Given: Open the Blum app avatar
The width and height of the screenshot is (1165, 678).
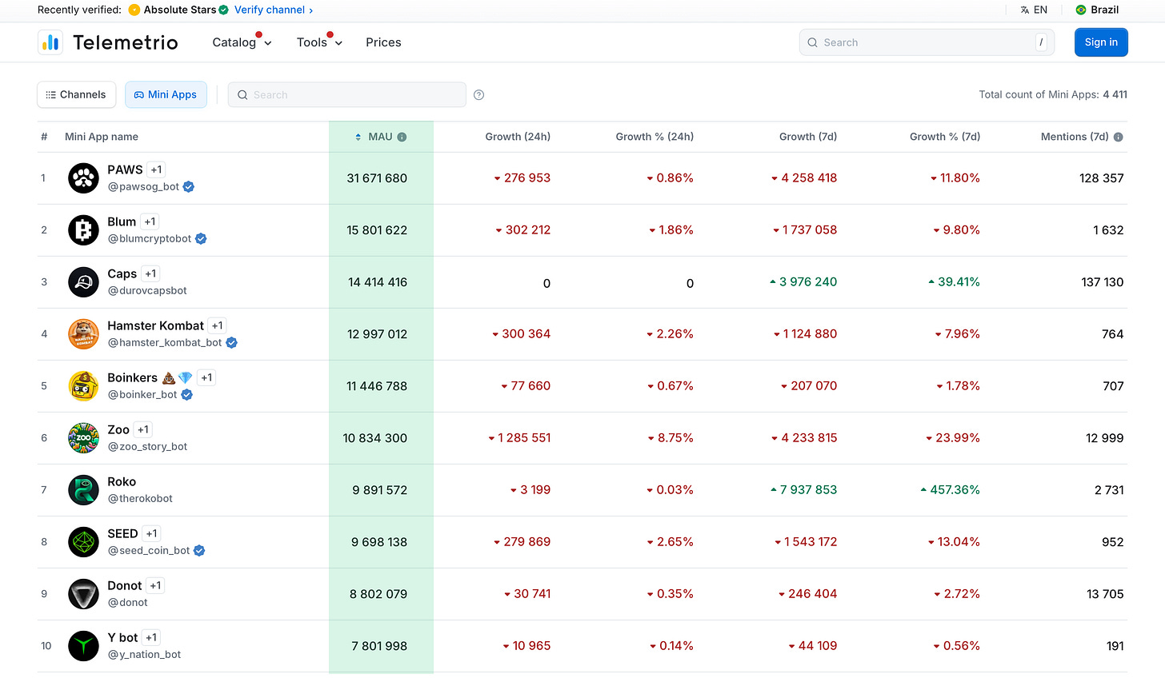Looking at the screenshot, I should (x=83, y=230).
